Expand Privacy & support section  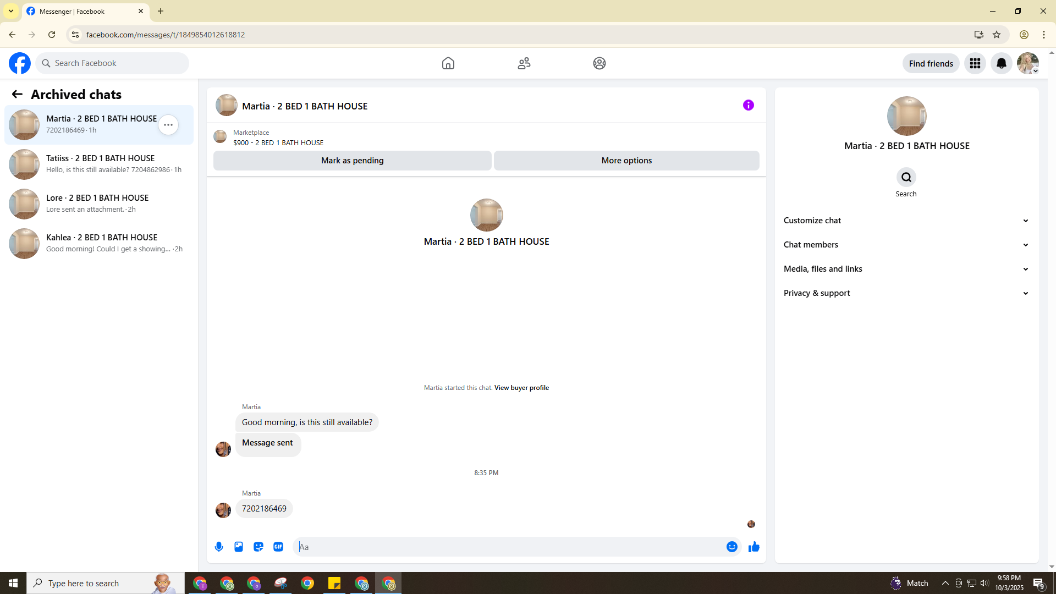[x=906, y=293]
